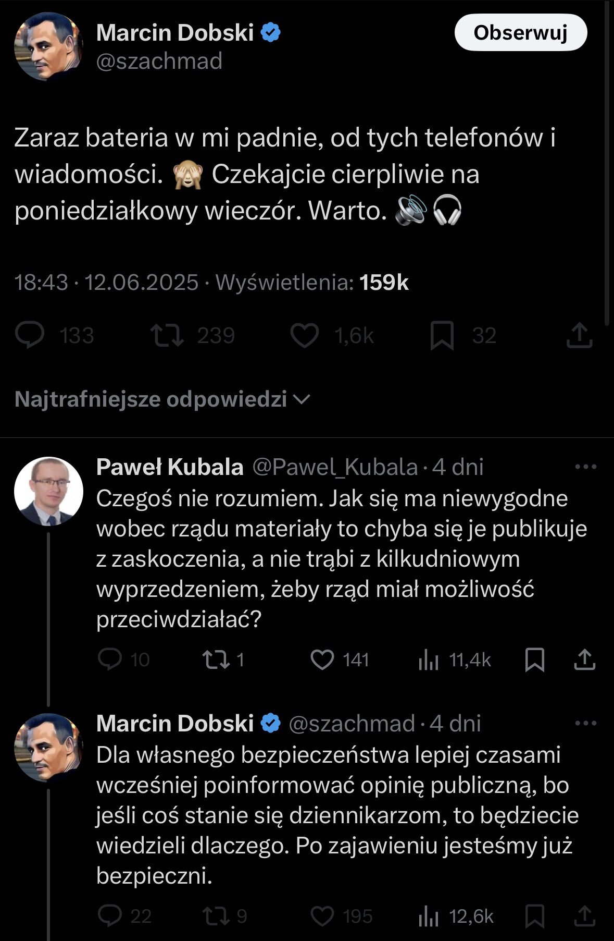Reply to Paweł Kubala's comment
This screenshot has height=941, width=614.
coord(110,659)
